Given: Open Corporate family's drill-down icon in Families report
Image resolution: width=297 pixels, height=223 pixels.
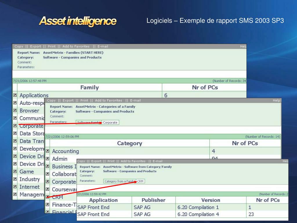Looking at the screenshot, I should pyautogui.click(x=15, y=125).
